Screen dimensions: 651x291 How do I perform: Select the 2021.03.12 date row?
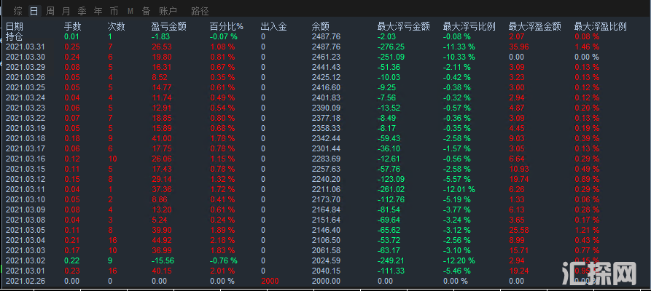pos(25,179)
